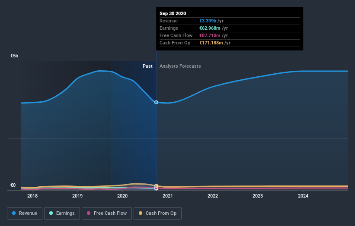Click the Revenue row label in tooltip
The image size is (355, 226).
coord(169,21)
